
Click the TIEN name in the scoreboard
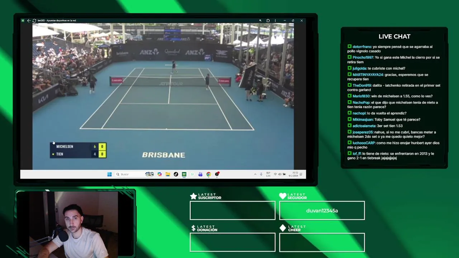(60, 154)
